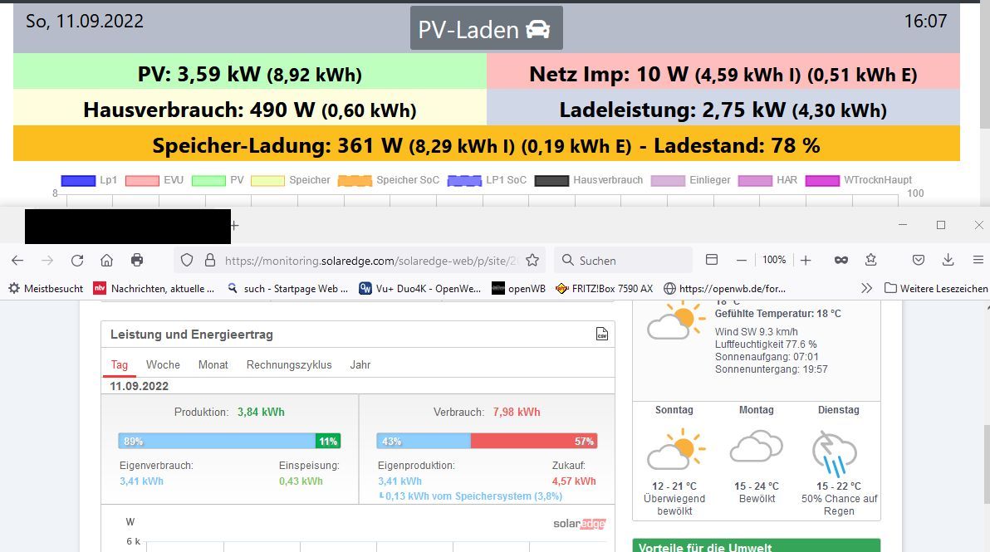Zoom in with plus icon

806,260
